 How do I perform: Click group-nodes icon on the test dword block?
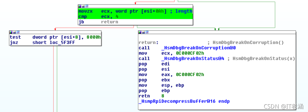click(x=18, y=32)
